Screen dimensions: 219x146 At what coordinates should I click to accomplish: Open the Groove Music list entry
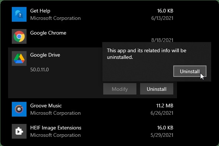coord(93,109)
